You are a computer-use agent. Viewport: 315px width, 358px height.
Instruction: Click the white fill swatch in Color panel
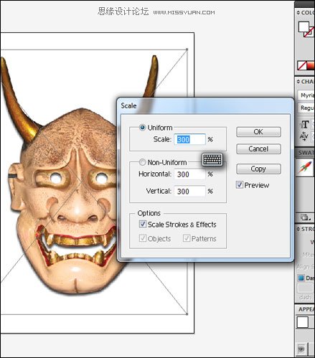[304, 27]
